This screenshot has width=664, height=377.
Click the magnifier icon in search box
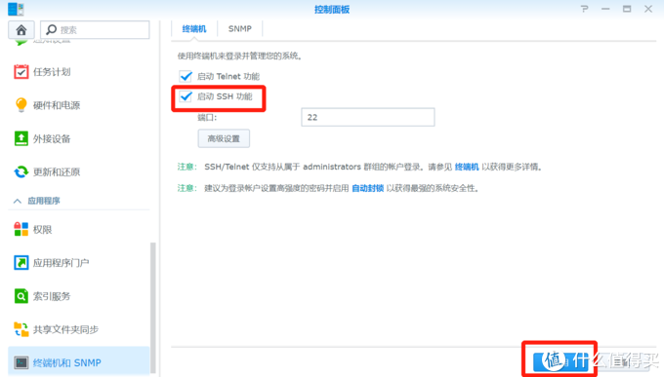click(x=51, y=29)
